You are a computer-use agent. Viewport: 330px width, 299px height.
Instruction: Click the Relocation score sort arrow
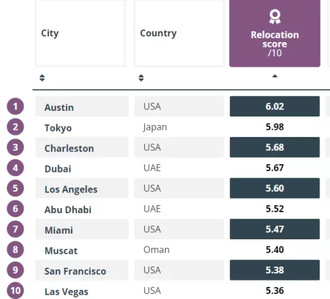point(275,76)
